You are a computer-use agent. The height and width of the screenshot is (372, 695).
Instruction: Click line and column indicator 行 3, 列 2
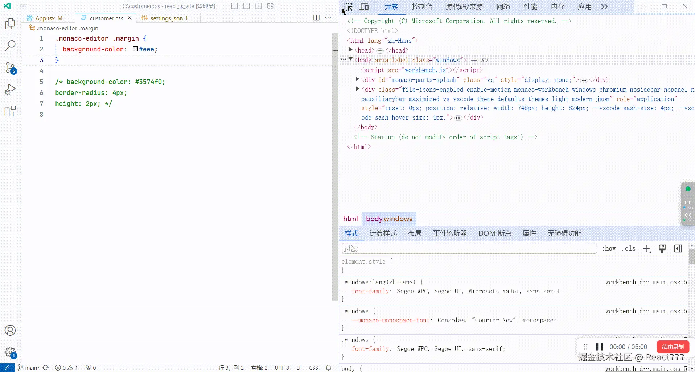click(x=231, y=368)
